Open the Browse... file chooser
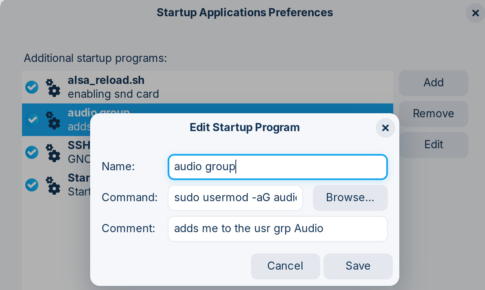Image resolution: width=485 pixels, height=290 pixels. [x=350, y=198]
